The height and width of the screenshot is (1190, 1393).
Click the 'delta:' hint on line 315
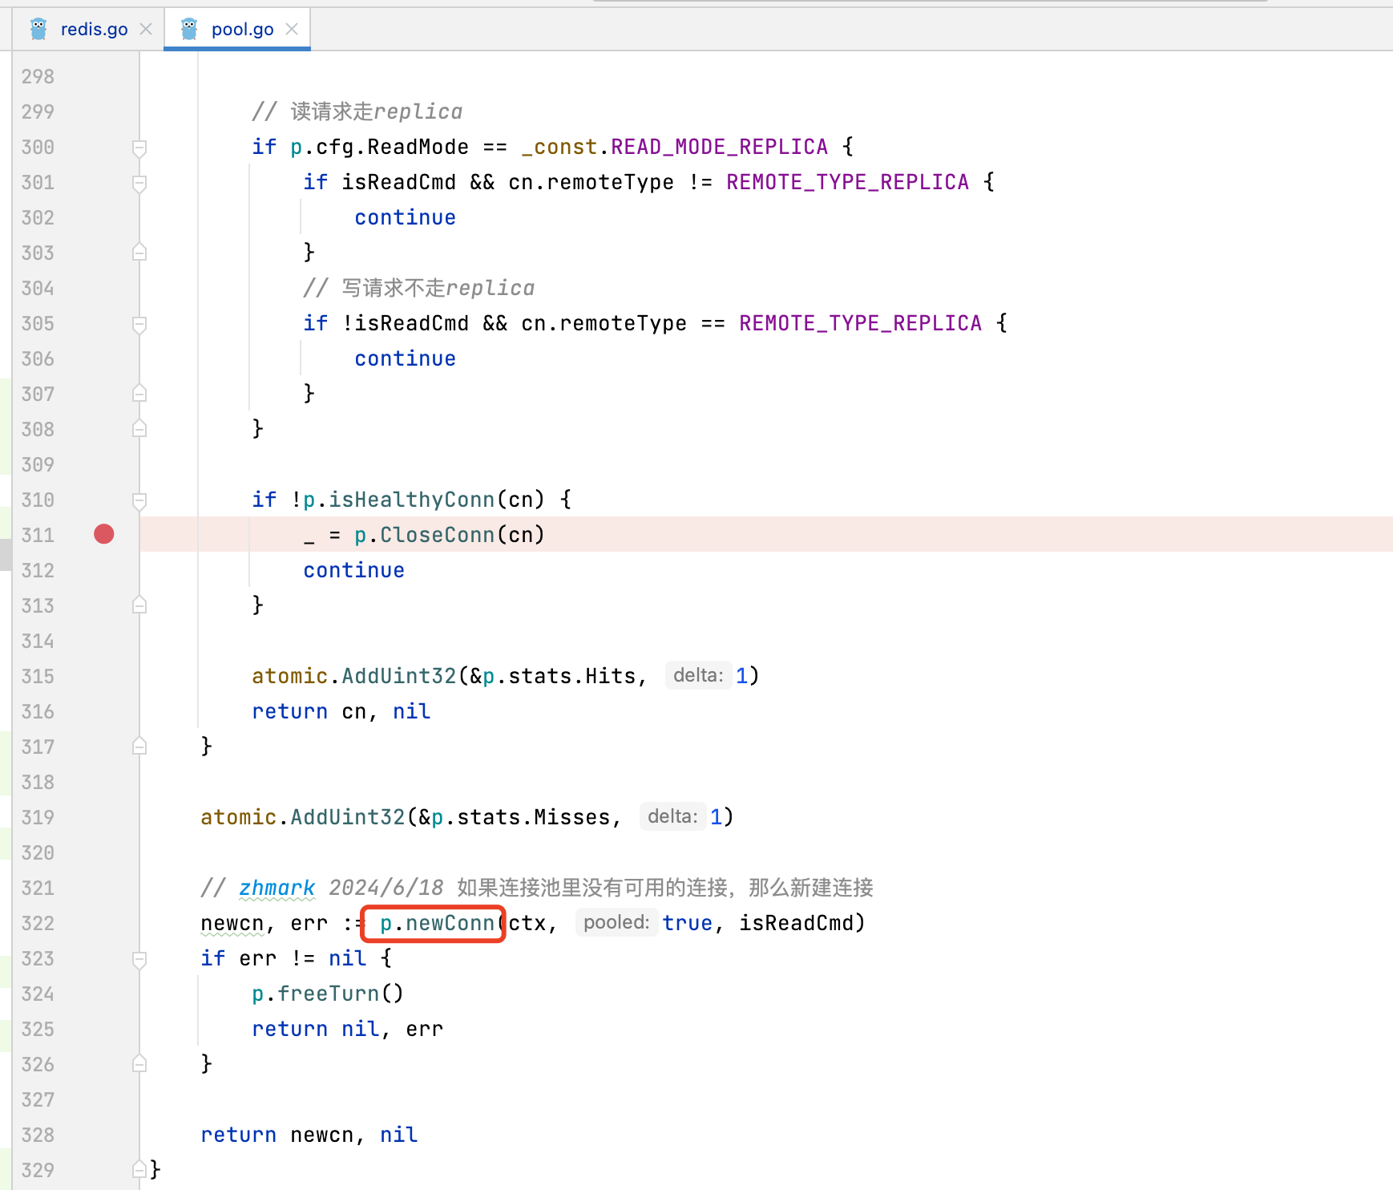point(698,675)
